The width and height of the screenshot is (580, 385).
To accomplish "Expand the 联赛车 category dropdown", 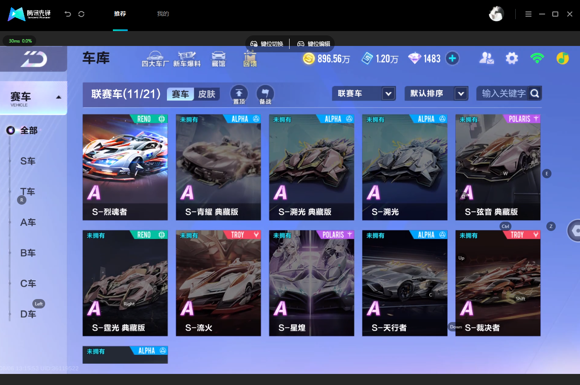I will [364, 94].
